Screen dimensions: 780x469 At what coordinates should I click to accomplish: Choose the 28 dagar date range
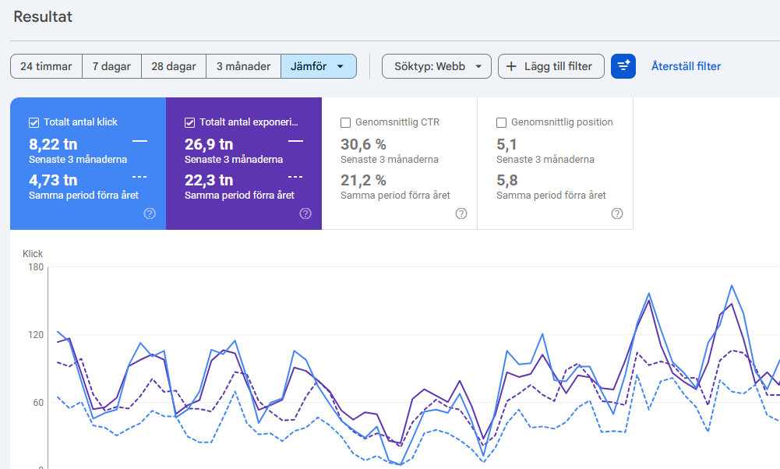pyautogui.click(x=174, y=66)
